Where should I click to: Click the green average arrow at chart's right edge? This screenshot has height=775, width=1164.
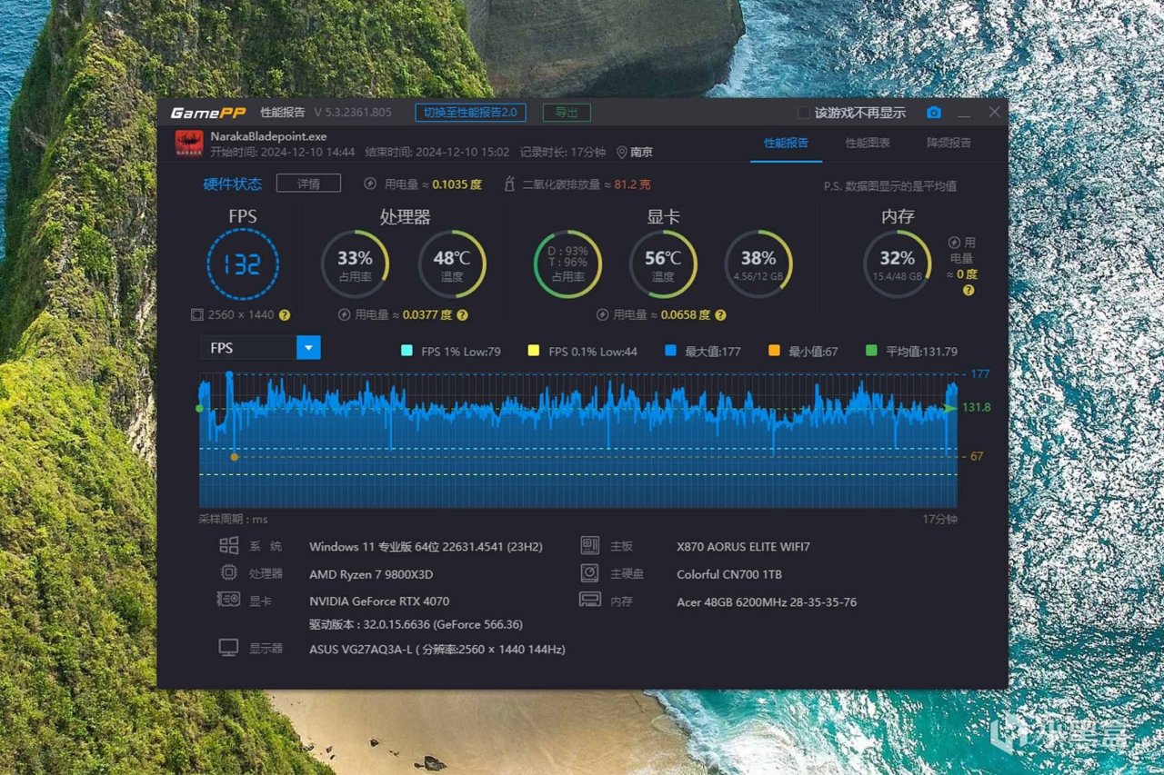coord(951,408)
